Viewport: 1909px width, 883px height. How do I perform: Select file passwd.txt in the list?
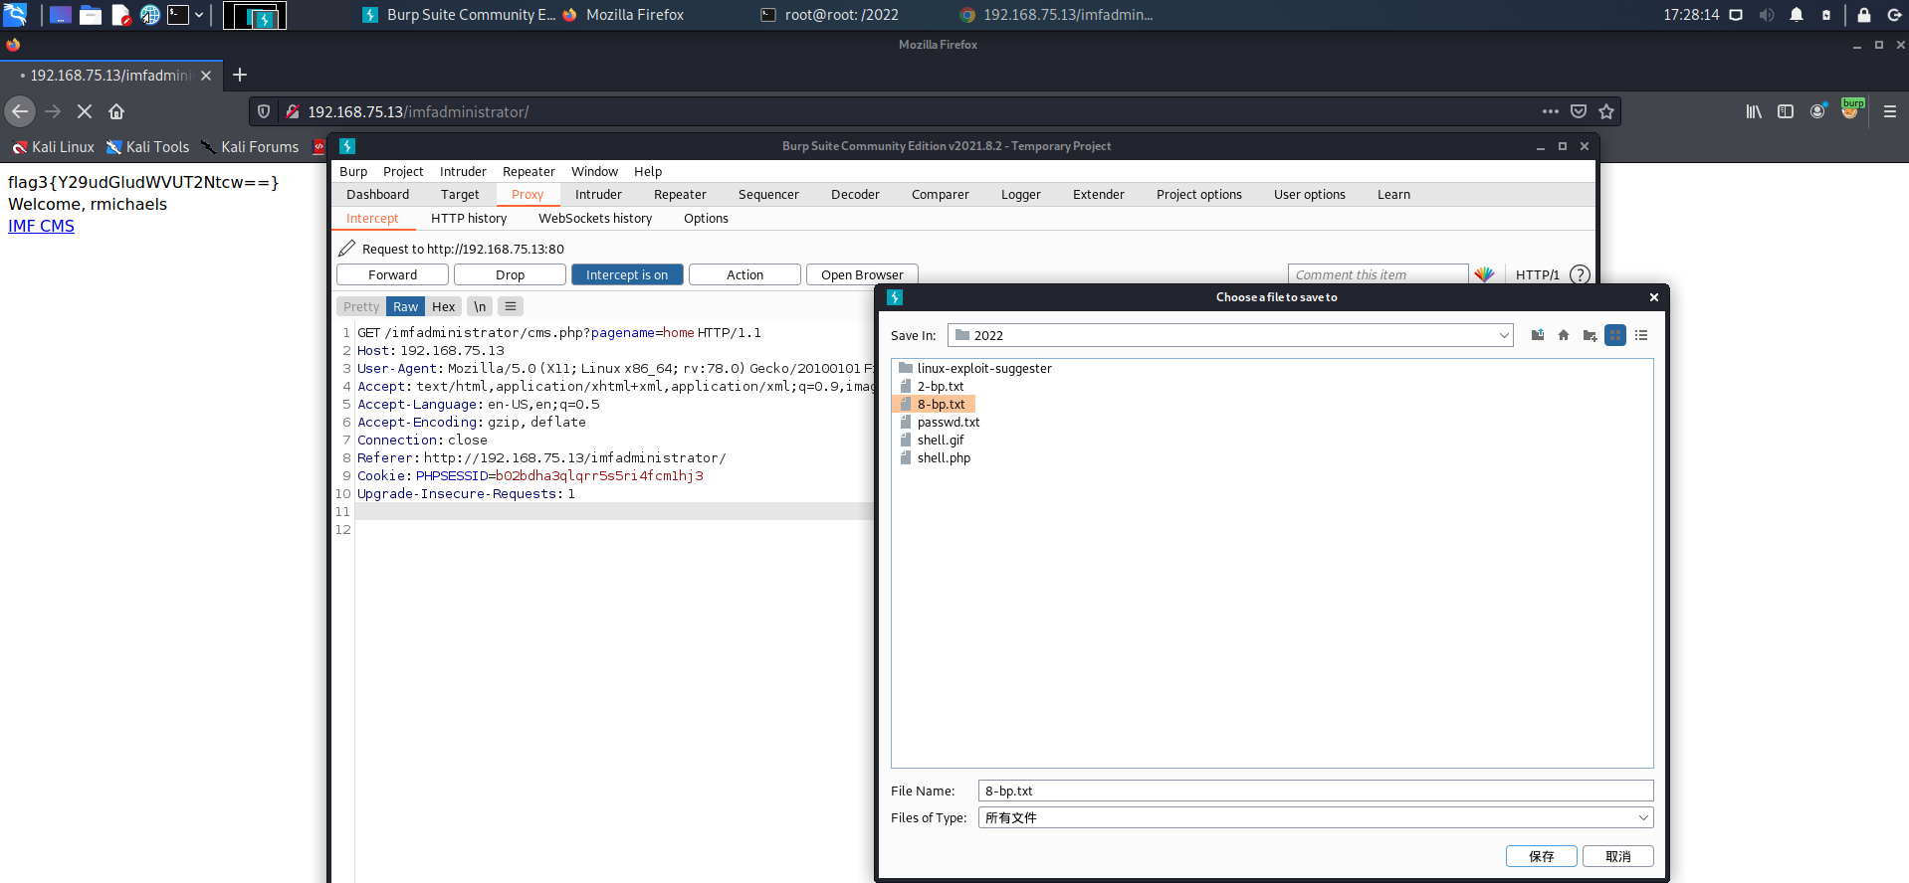(940, 422)
